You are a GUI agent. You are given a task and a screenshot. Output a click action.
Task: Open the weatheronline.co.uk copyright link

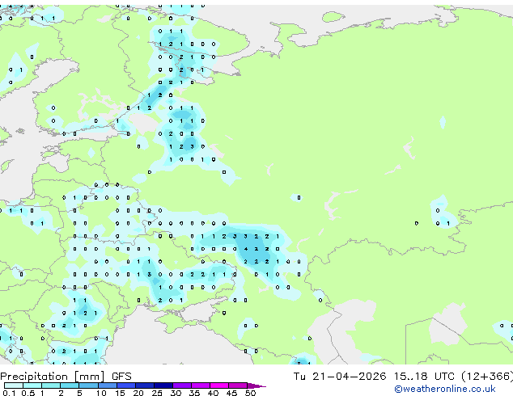tap(444, 389)
